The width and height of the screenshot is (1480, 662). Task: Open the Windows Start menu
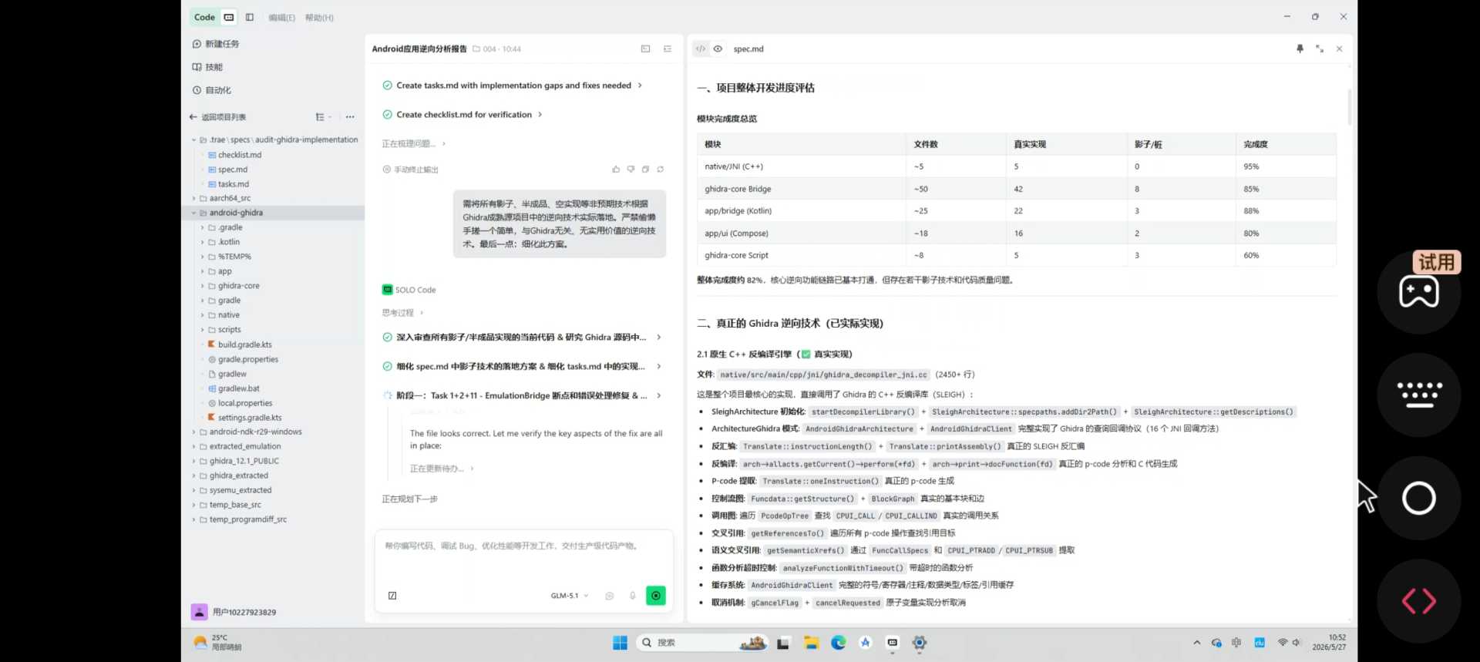[620, 643]
